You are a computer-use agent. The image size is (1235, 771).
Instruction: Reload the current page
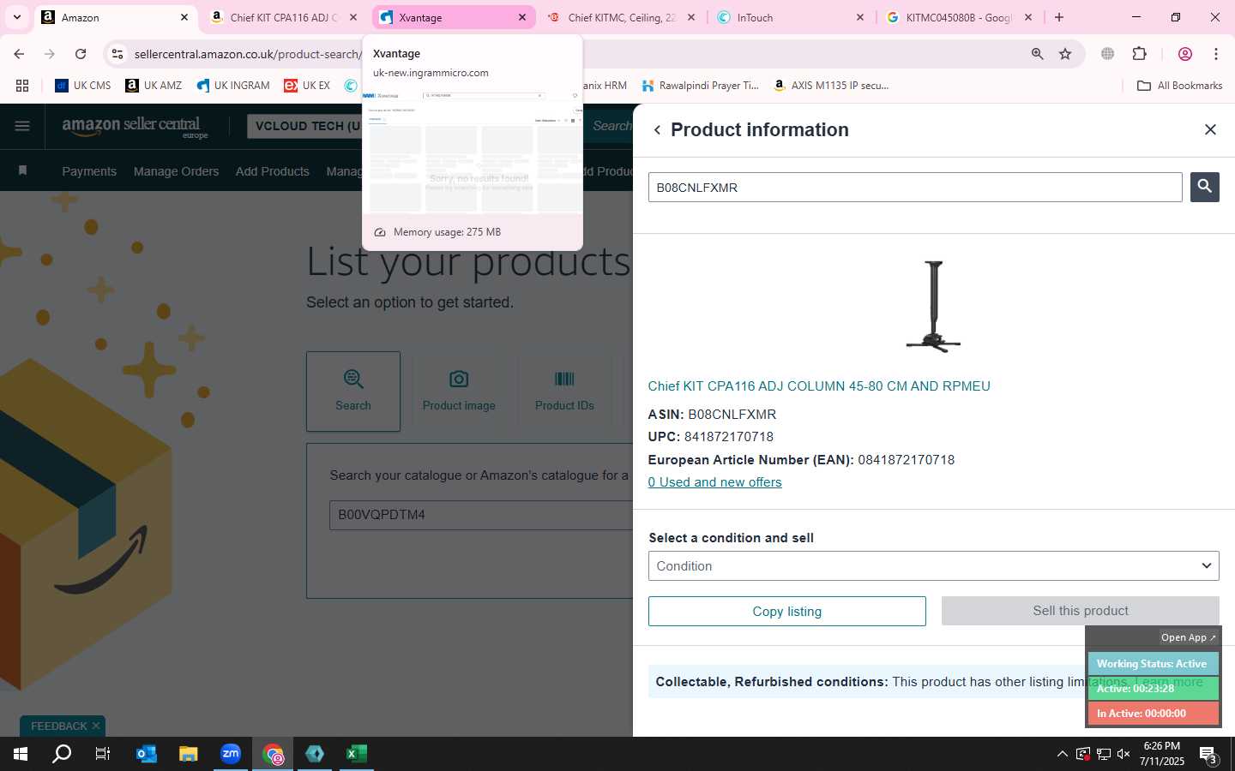81,54
